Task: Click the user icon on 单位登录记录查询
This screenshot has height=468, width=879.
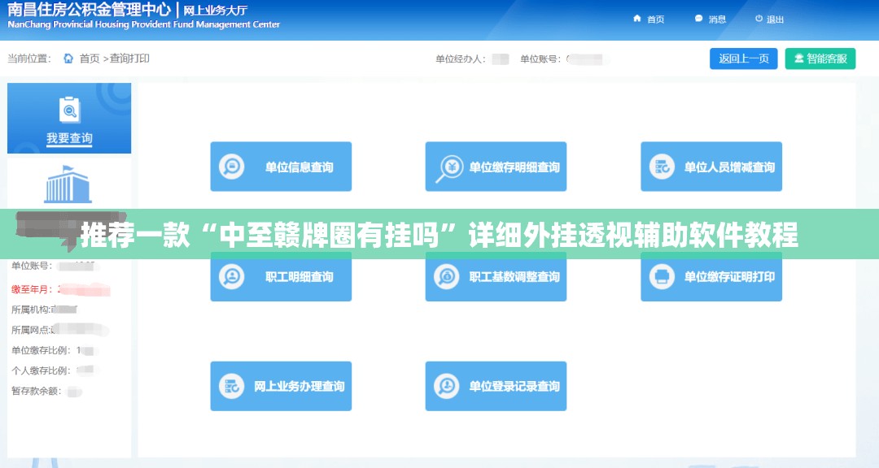Action: coord(447,386)
